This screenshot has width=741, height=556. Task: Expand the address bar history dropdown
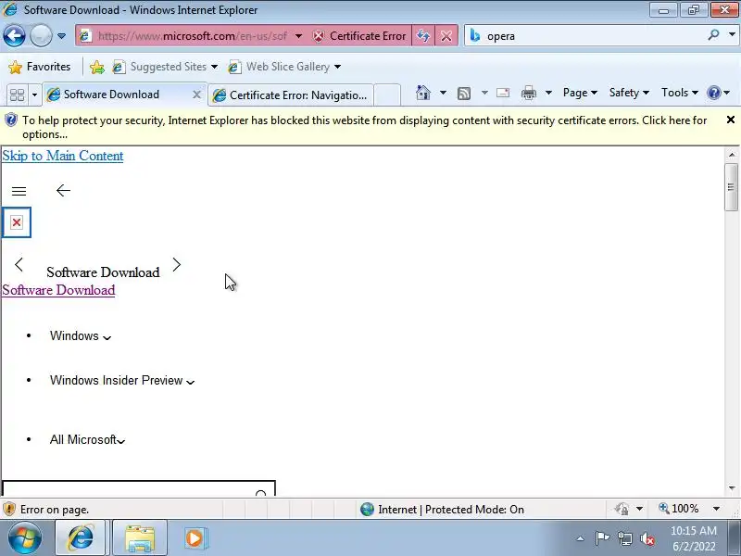(298, 36)
